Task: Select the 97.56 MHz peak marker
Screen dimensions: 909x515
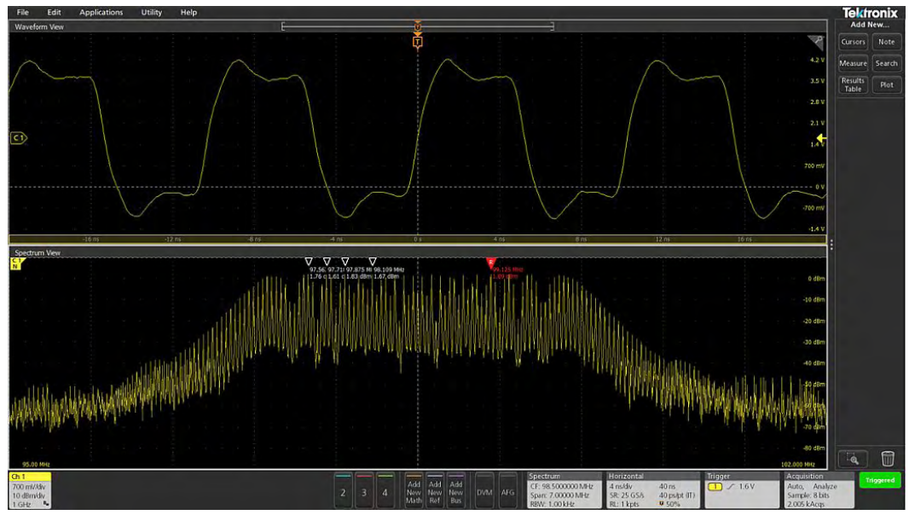Action: click(309, 262)
